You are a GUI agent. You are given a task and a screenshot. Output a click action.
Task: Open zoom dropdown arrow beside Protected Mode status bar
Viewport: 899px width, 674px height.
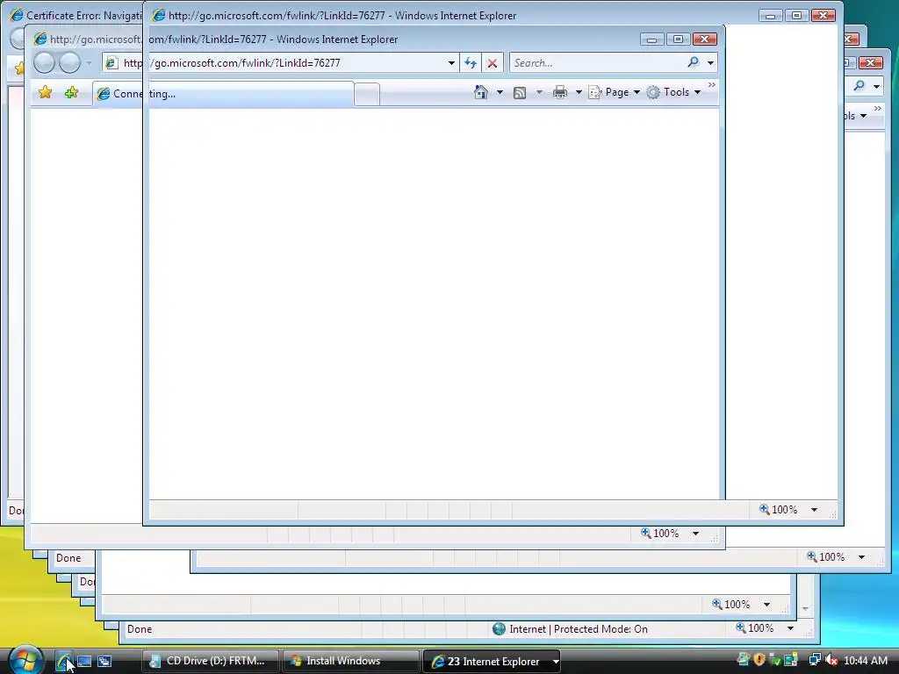(791, 628)
